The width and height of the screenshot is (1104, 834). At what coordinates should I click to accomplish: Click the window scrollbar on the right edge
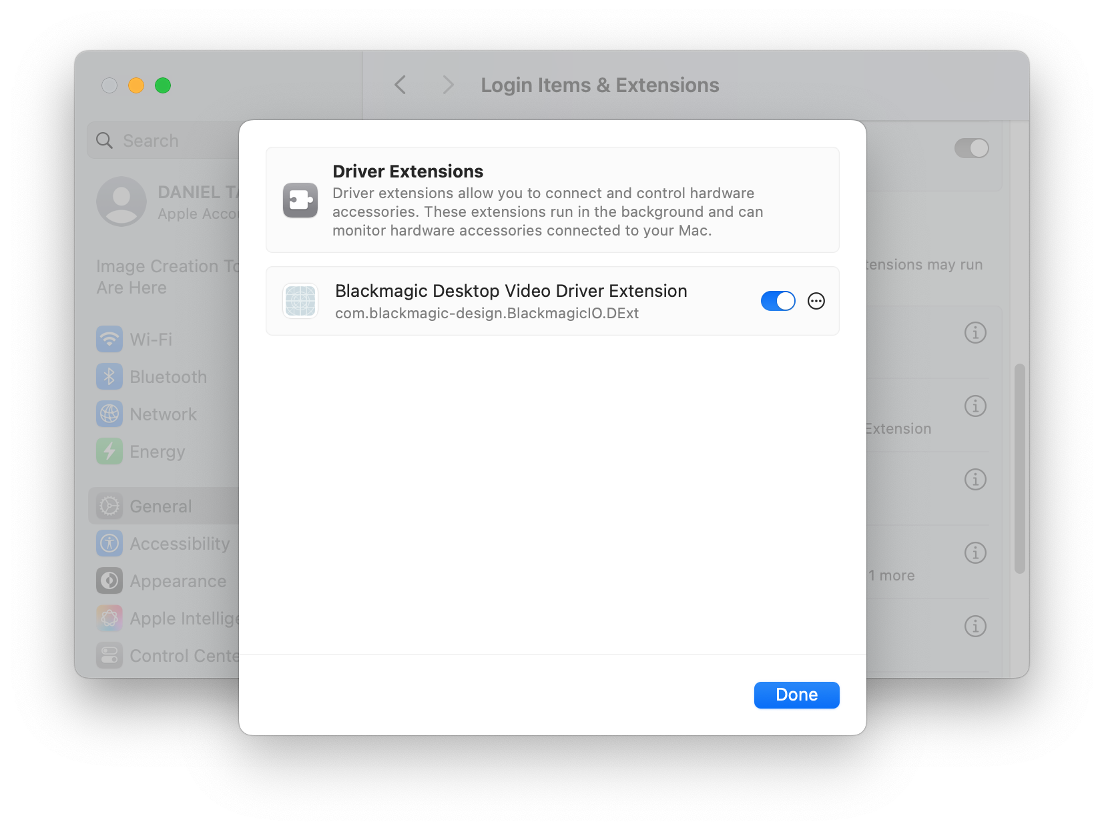pyautogui.click(x=1019, y=468)
